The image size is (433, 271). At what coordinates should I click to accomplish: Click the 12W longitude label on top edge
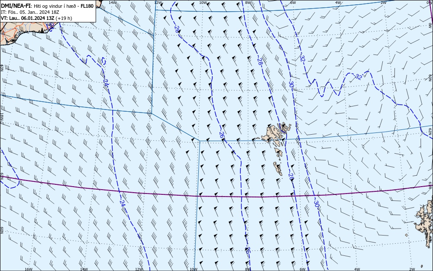coord(158,3)
